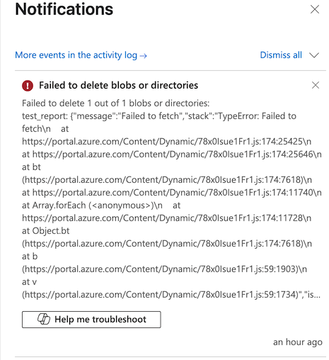Select the 'Failed to delete 1 out of 1' line
Screen dimensions: 329x360
pos(115,103)
